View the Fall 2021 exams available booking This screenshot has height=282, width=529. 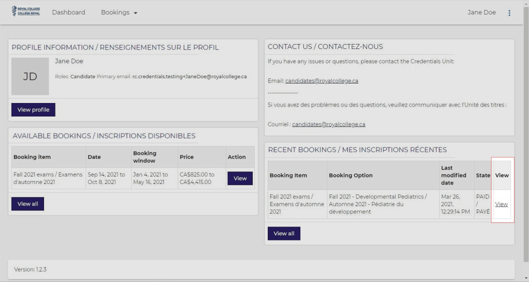[240, 178]
